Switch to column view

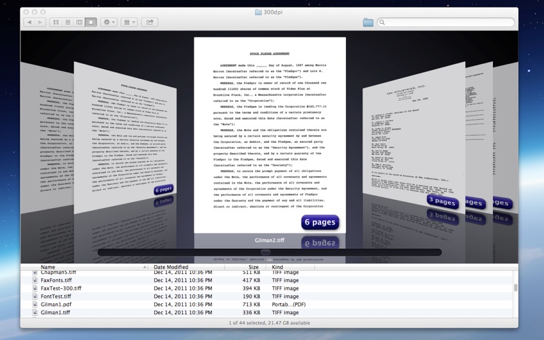click(79, 22)
